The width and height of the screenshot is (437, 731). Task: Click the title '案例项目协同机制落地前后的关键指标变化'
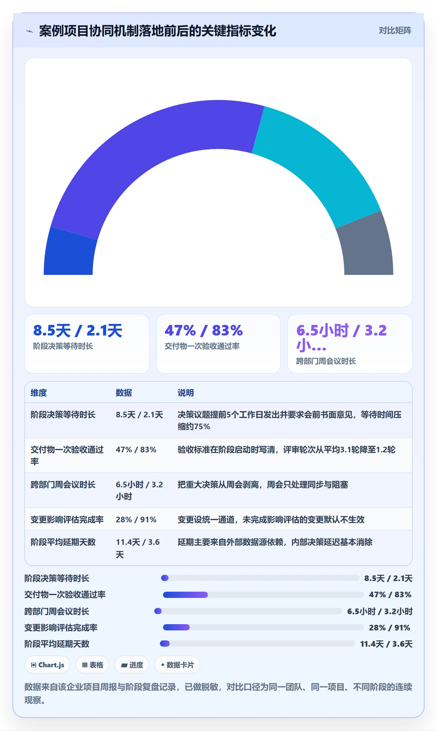[x=158, y=31]
